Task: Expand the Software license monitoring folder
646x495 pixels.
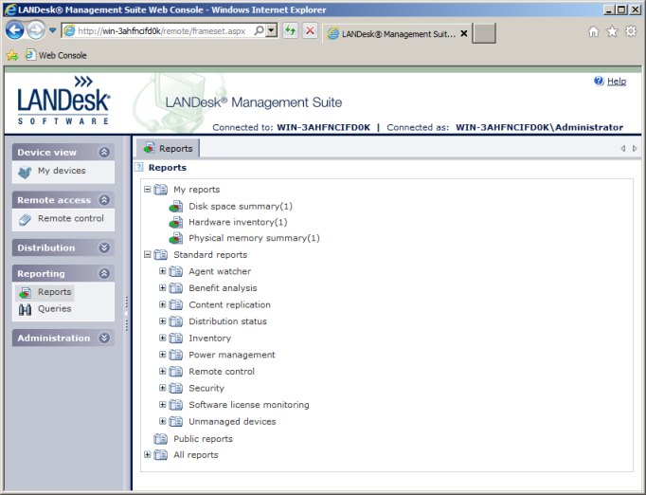Action: [162, 405]
